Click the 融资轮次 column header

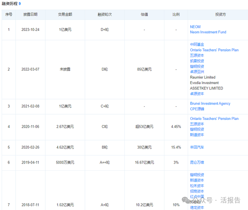tap(105, 15)
